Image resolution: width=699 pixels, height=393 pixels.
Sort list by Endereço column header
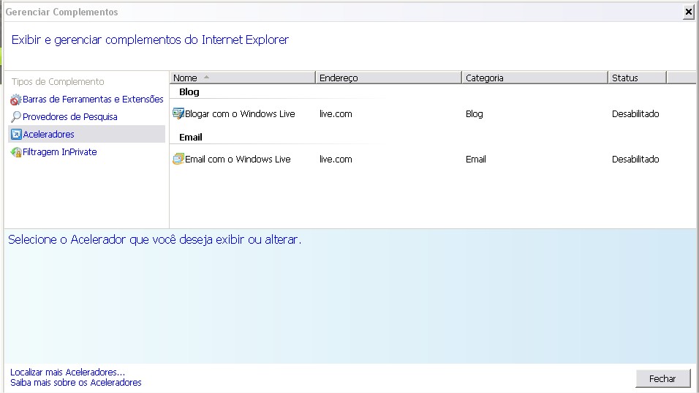(388, 78)
